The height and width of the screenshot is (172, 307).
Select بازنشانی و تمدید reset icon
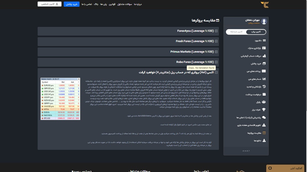(x=264, y=86)
